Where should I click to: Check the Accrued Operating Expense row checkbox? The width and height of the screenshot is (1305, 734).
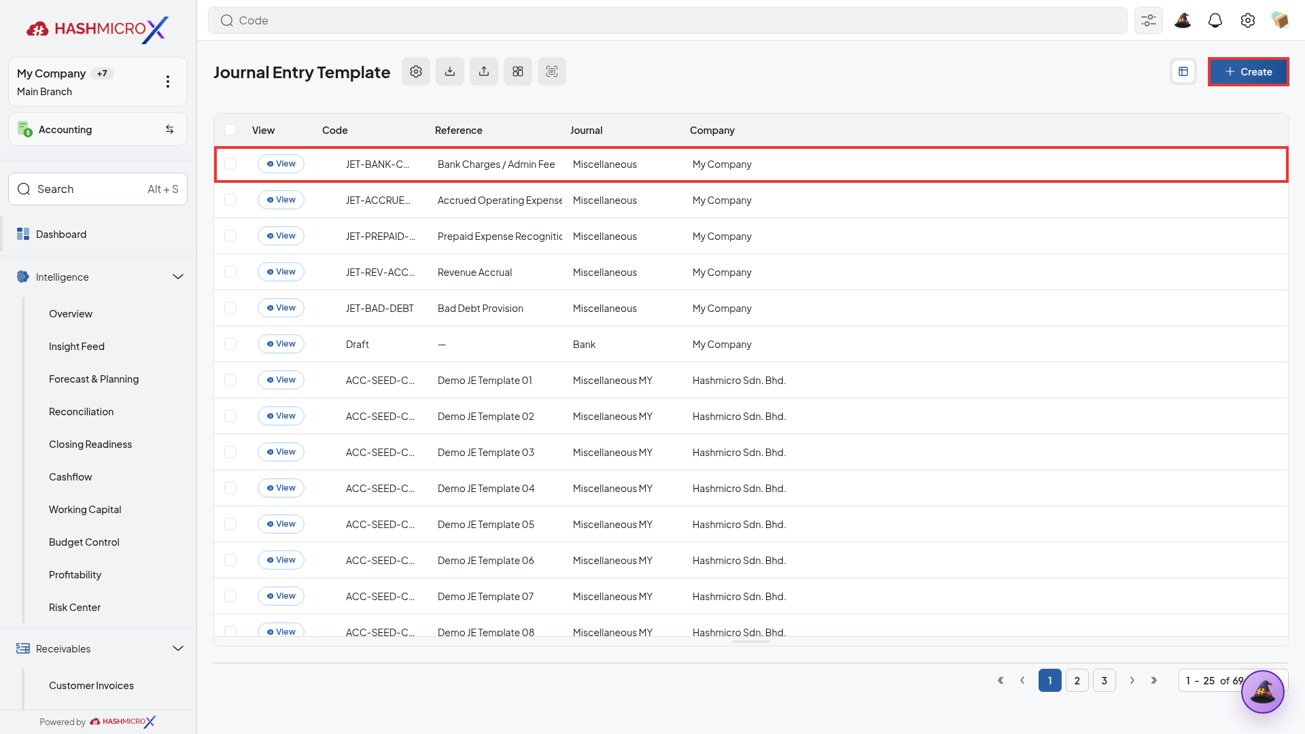point(230,200)
